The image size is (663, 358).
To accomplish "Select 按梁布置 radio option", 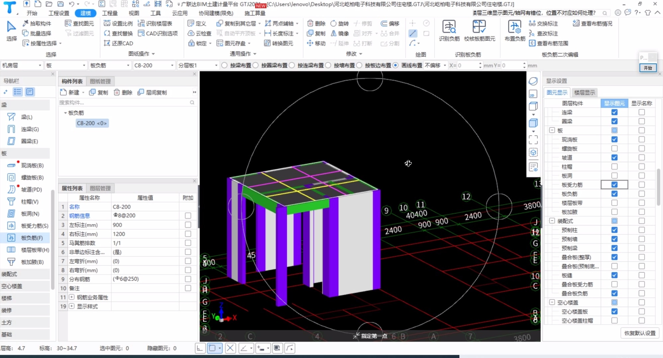I will (x=225, y=65).
